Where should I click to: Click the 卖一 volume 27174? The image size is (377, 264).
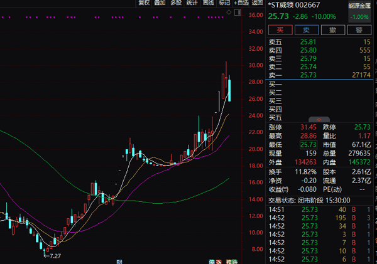pos(361,75)
